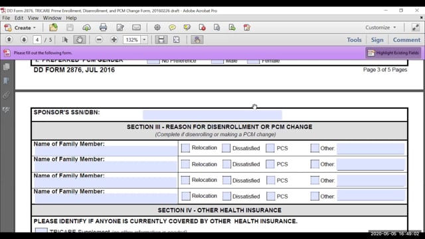The image size is (425, 239).
Task: Zoom out with minus button
Action: point(99,40)
